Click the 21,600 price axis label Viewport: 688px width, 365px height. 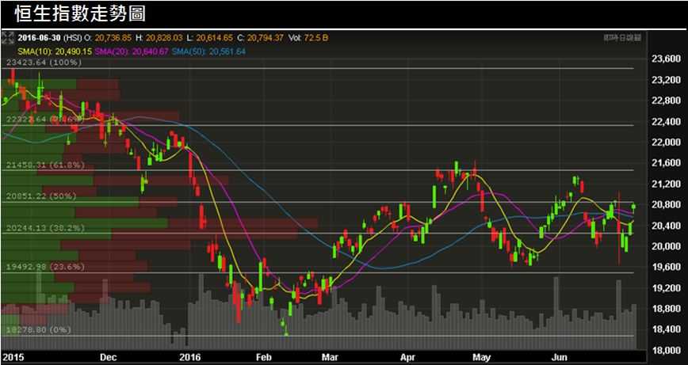(666, 163)
